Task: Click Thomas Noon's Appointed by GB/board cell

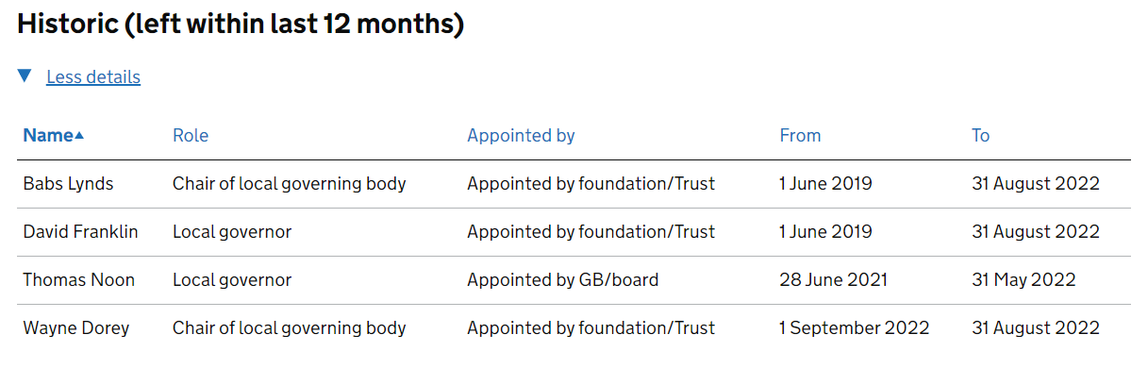Action: click(x=562, y=280)
